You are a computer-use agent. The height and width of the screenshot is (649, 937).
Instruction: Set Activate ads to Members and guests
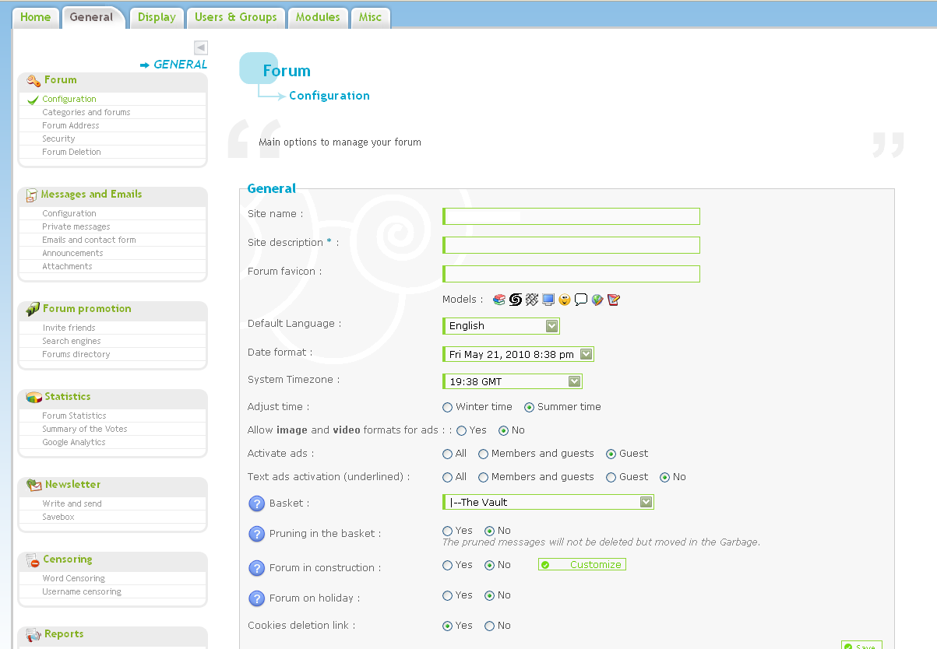[x=483, y=454]
